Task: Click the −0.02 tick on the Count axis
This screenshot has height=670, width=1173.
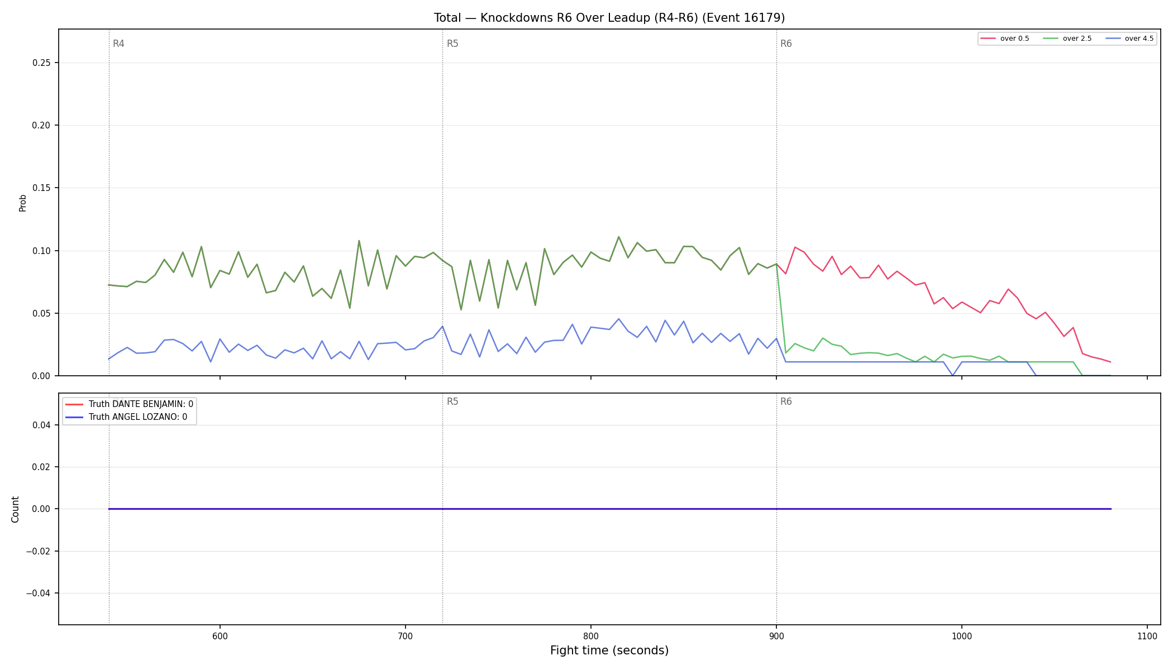Action: tap(39, 551)
